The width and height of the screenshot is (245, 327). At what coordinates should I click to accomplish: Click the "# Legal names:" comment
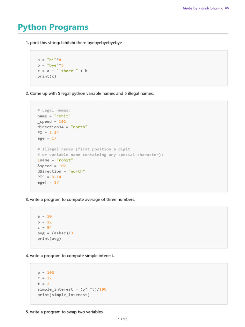tap(52, 110)
